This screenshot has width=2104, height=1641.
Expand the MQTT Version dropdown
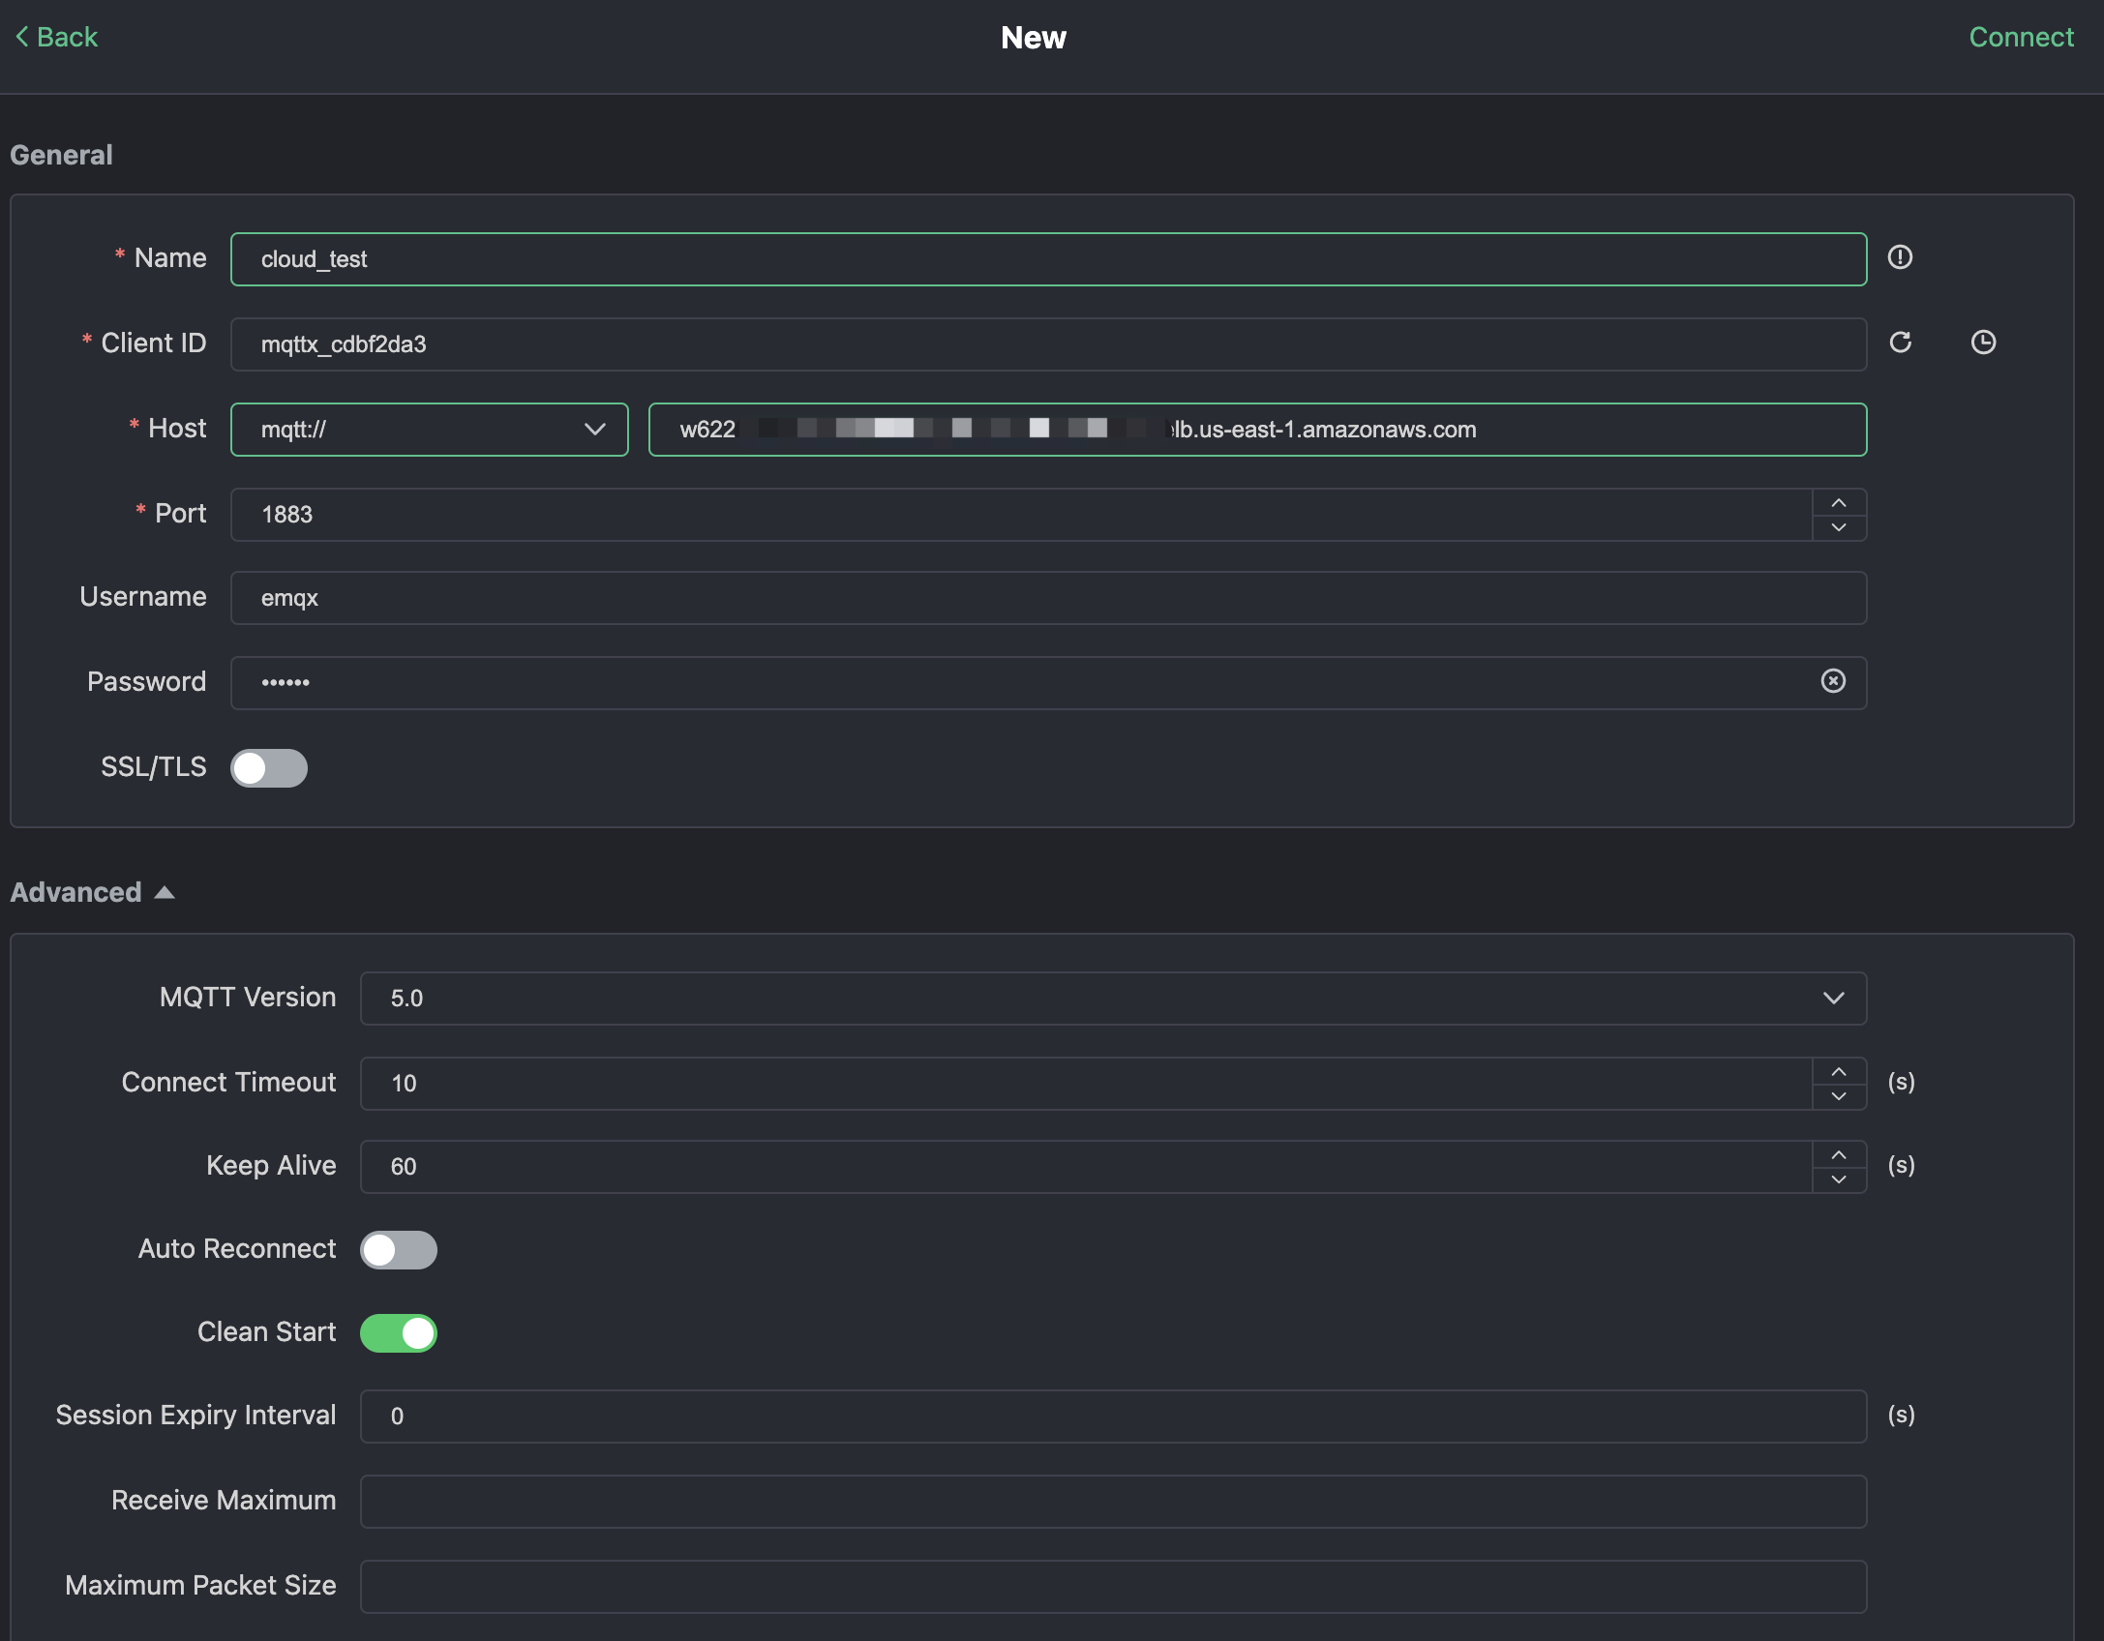[1836, 998]
